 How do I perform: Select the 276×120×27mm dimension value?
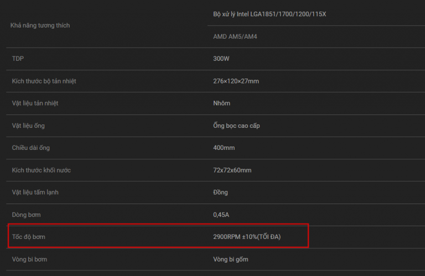coord(236,81)
